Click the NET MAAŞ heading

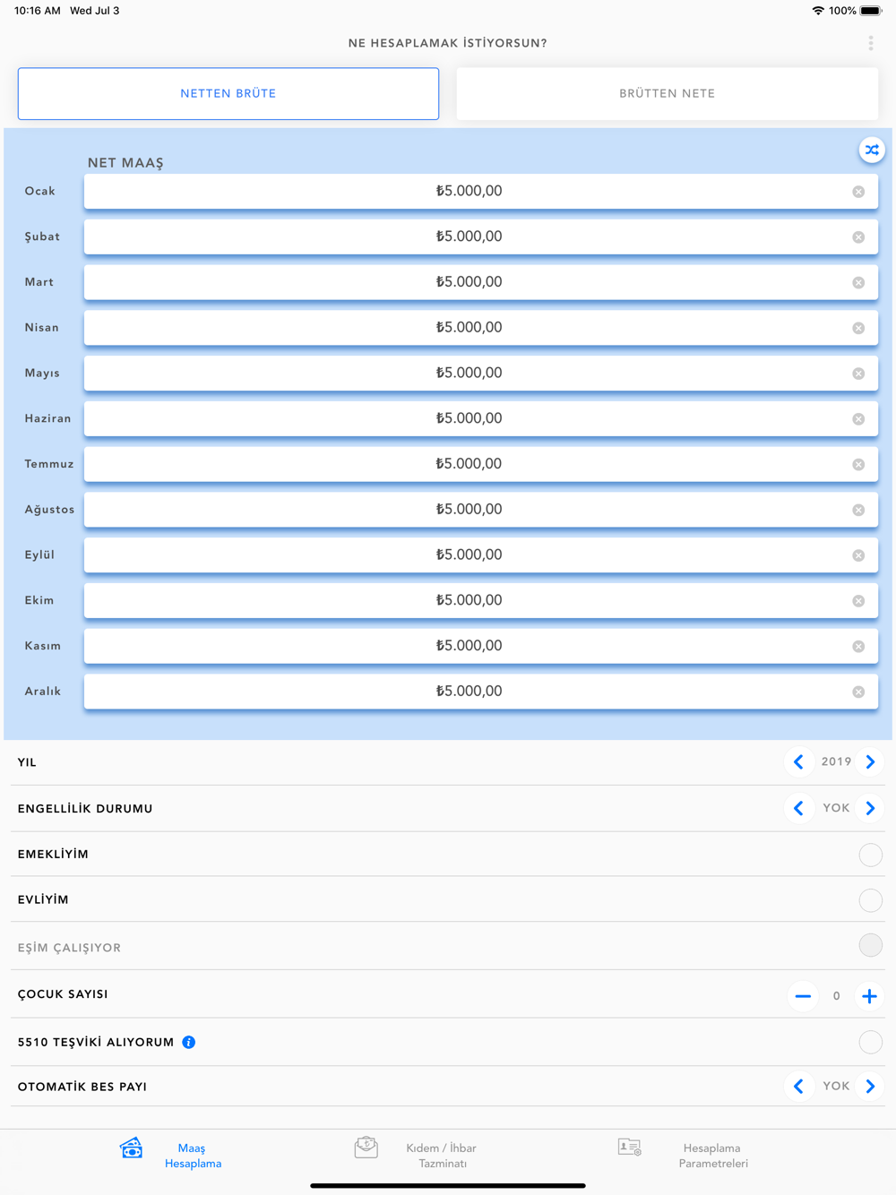pyautogui.click(x=125, y=163)
